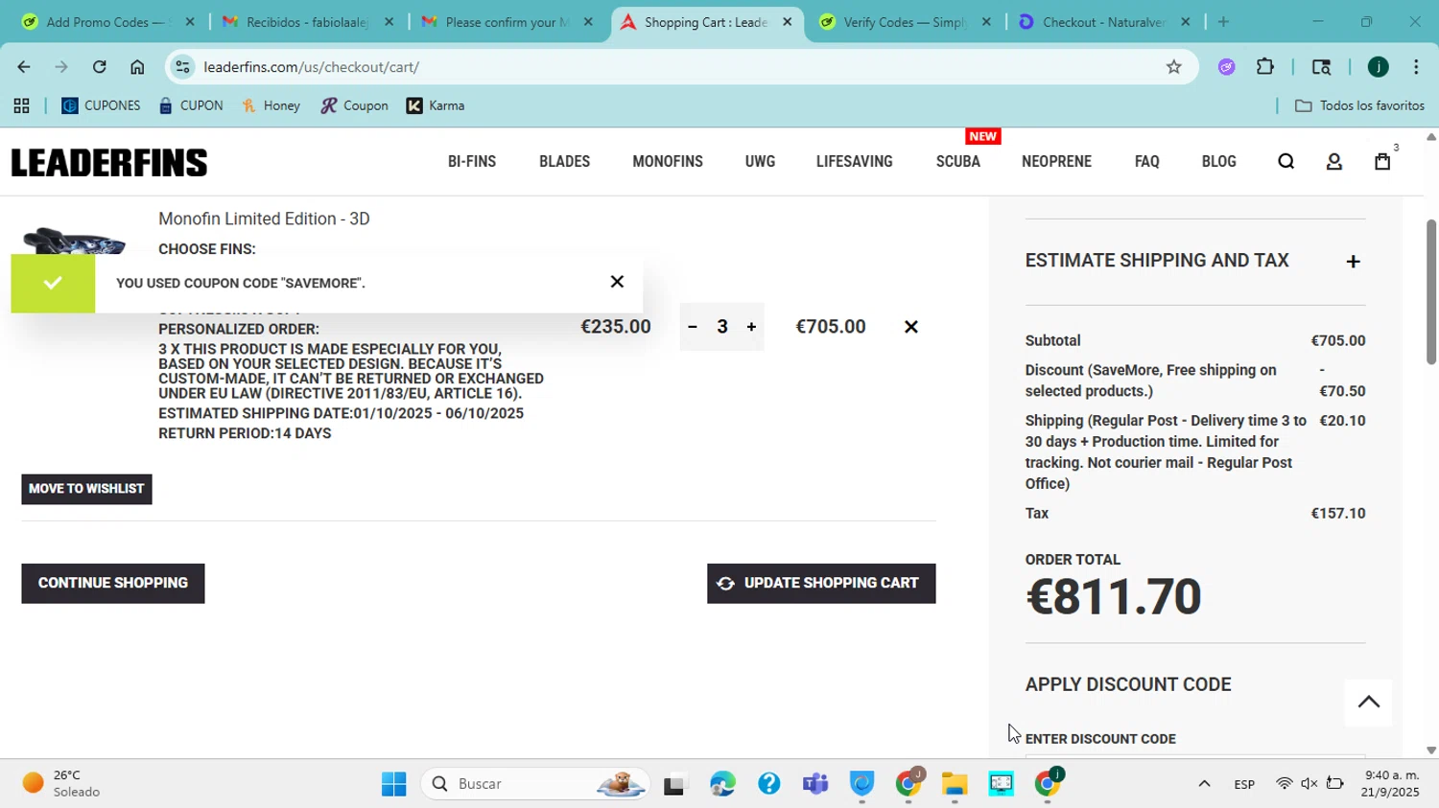Open the UWG menu
The width and height of the screenshot is (1439, 808).
(x=760, y=162)
